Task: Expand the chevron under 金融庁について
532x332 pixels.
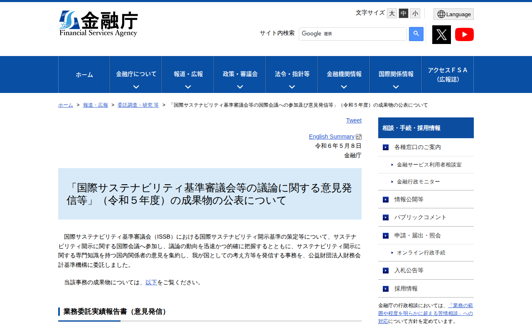Action: pyautogui.click(x=136, y=87)
